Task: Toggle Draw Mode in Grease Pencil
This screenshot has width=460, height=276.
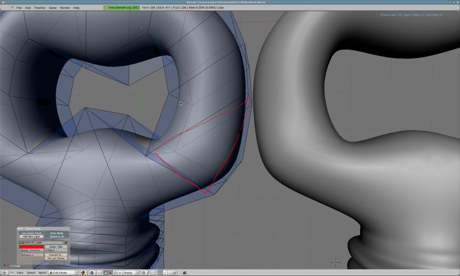Action: click(x=57, y=233)
